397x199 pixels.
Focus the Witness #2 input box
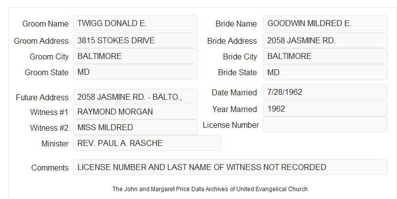[135, 127]
